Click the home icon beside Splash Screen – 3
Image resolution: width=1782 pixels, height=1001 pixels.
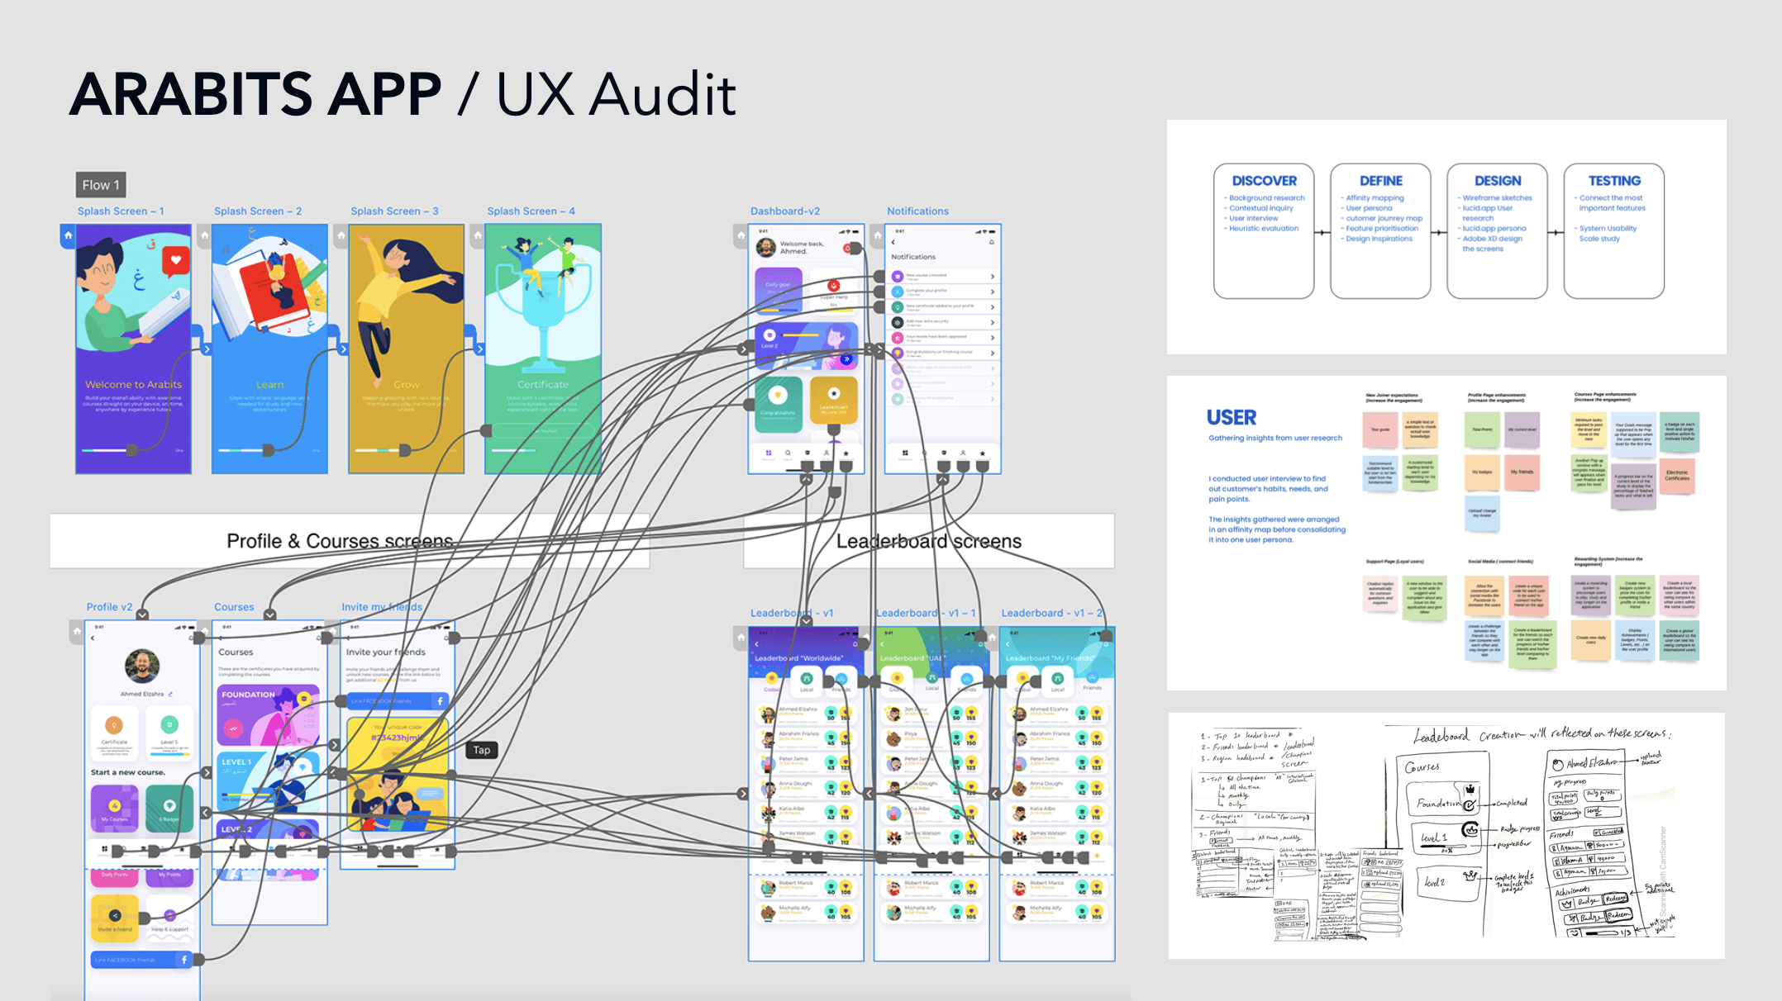(x=341, y=236)
